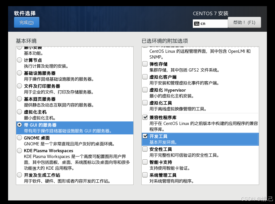This screenshot has height=204, width=275.
Task: Tick the 虚拟化工具 checkbox
Action: [145, 103]
